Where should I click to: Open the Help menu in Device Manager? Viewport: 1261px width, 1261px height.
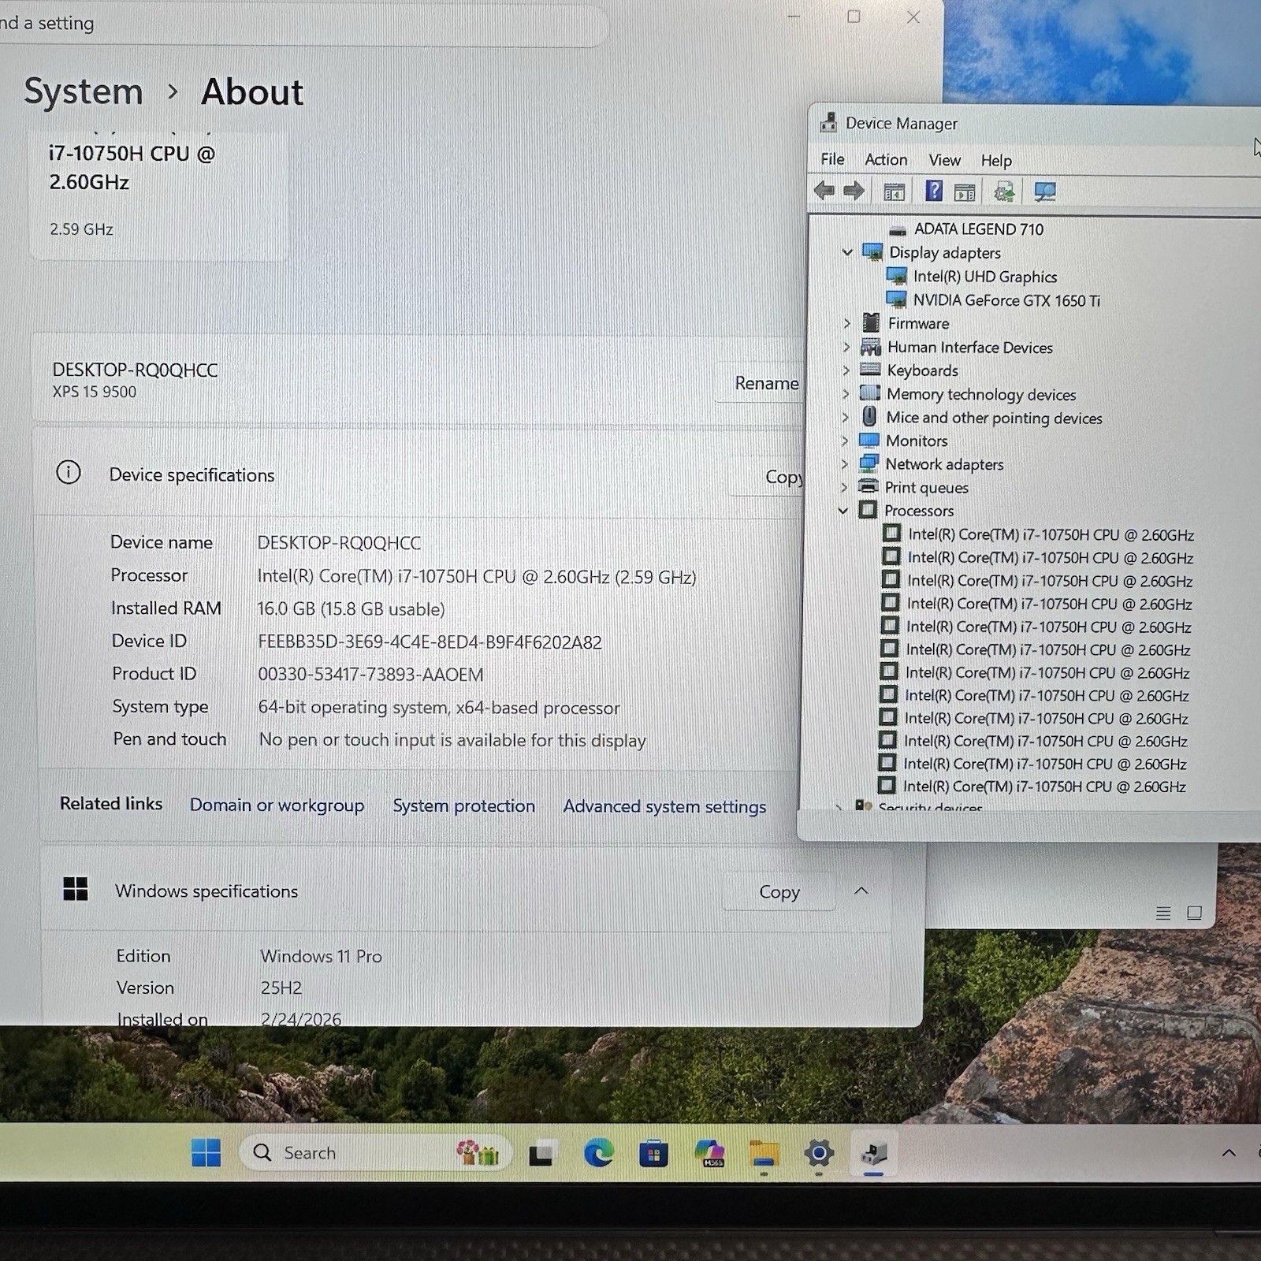[996, 161]
